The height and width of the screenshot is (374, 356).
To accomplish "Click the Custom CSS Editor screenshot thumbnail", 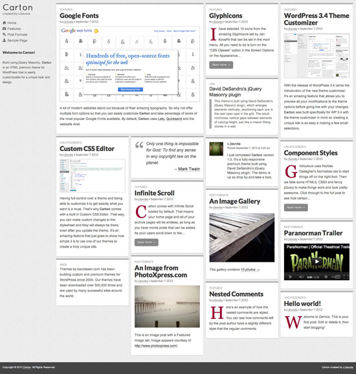I will pos(93,176).
